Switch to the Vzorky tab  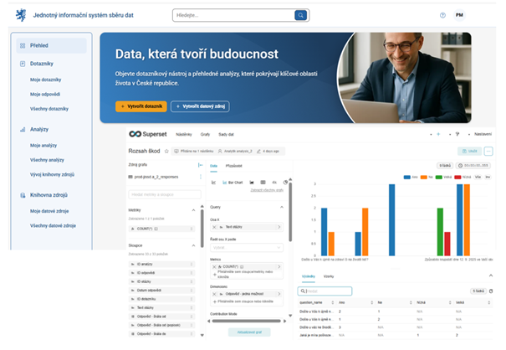(x=330, y=275)
